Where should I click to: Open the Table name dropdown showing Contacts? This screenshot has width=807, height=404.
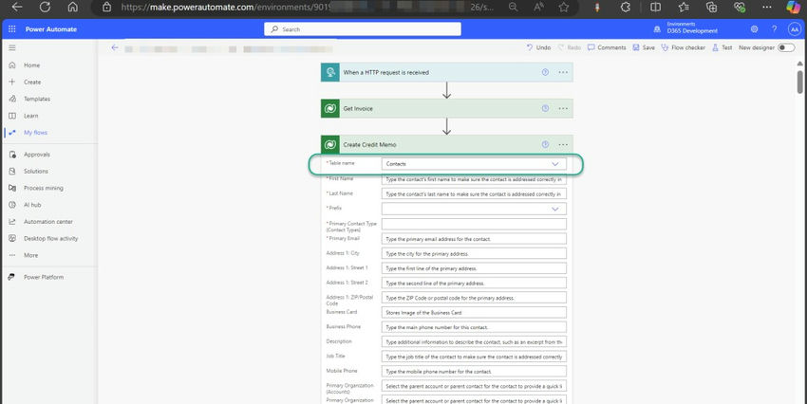[474, 164]
